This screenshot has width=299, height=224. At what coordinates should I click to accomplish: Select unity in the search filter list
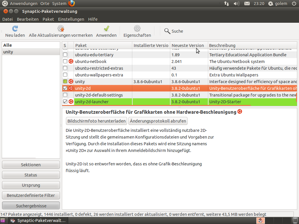[x=8, y=52]
